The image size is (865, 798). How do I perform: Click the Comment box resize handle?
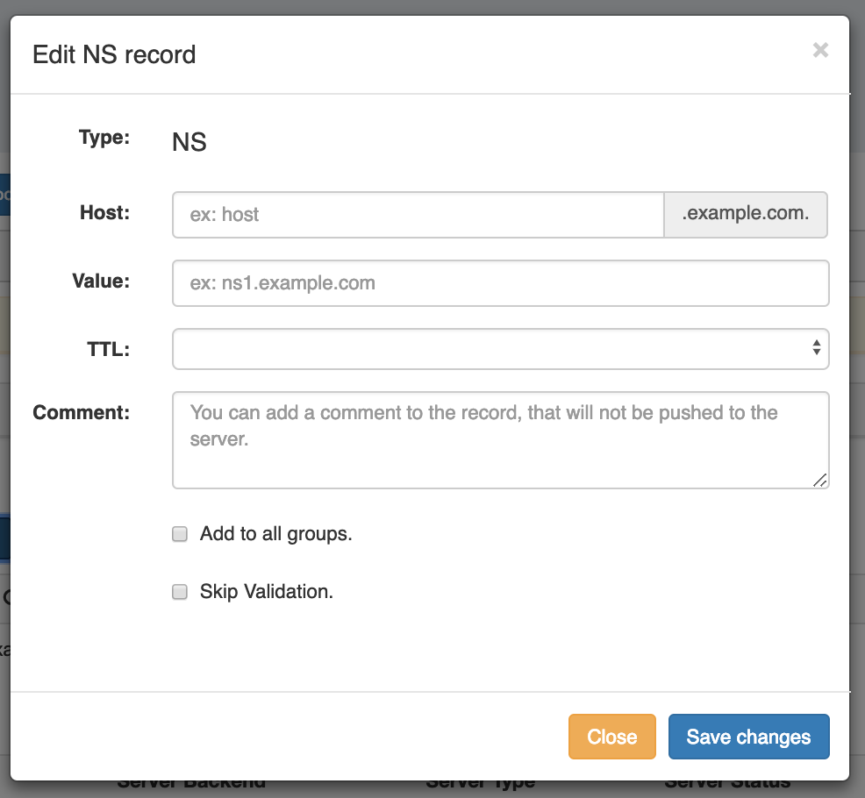click(x=820, y=480)
